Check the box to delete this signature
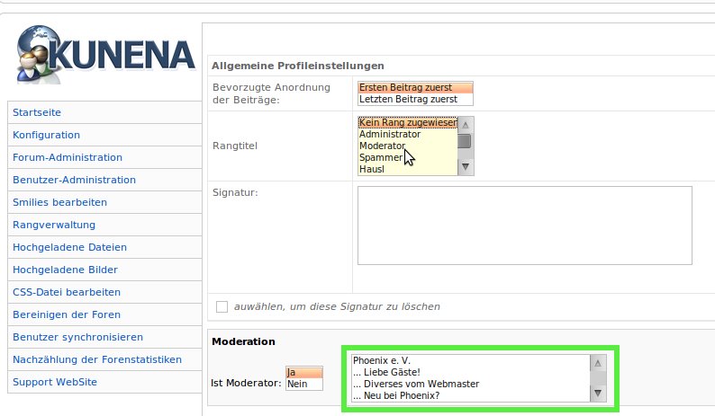Viewport: 715px width, 416px height. [x=222, y=306]
